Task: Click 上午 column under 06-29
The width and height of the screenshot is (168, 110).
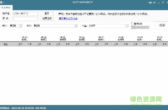Action: click(136, 44)
